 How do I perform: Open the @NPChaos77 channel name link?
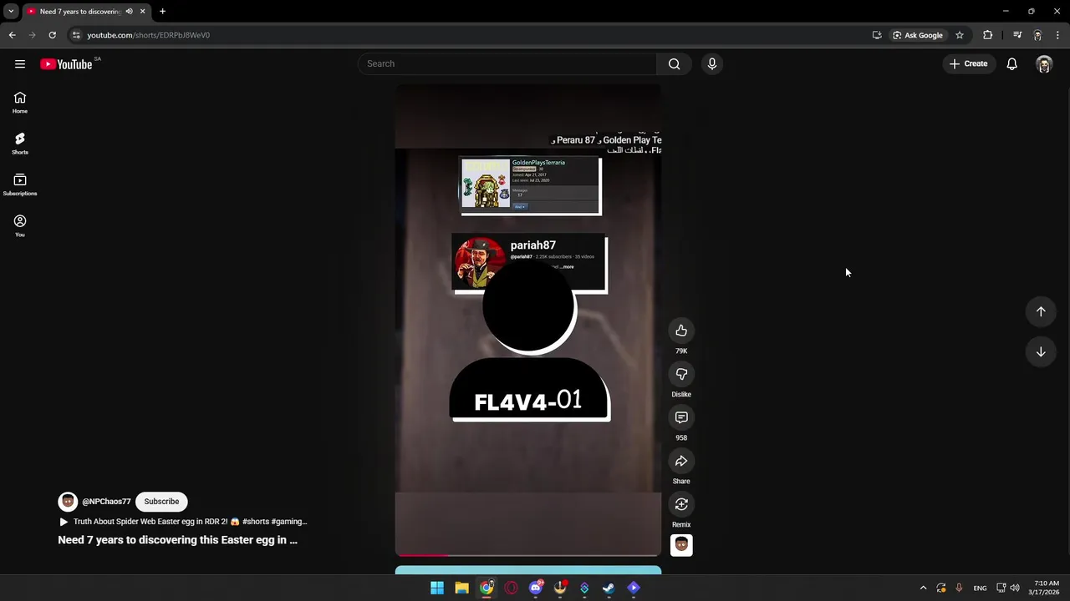click(x=106, y=502)
